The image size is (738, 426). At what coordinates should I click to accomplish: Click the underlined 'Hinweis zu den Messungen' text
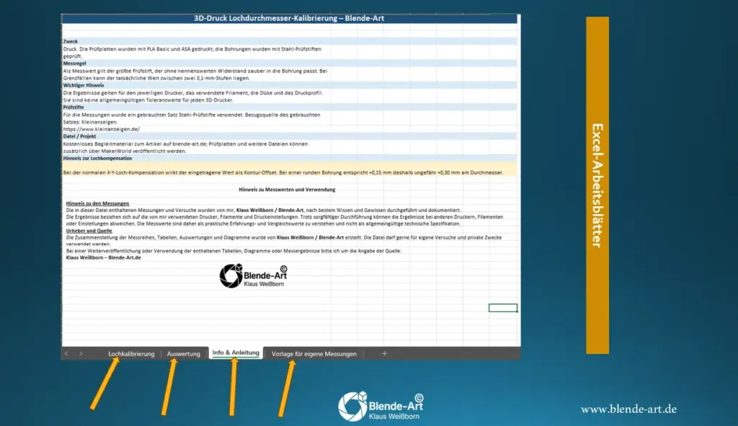click(97, 203)
